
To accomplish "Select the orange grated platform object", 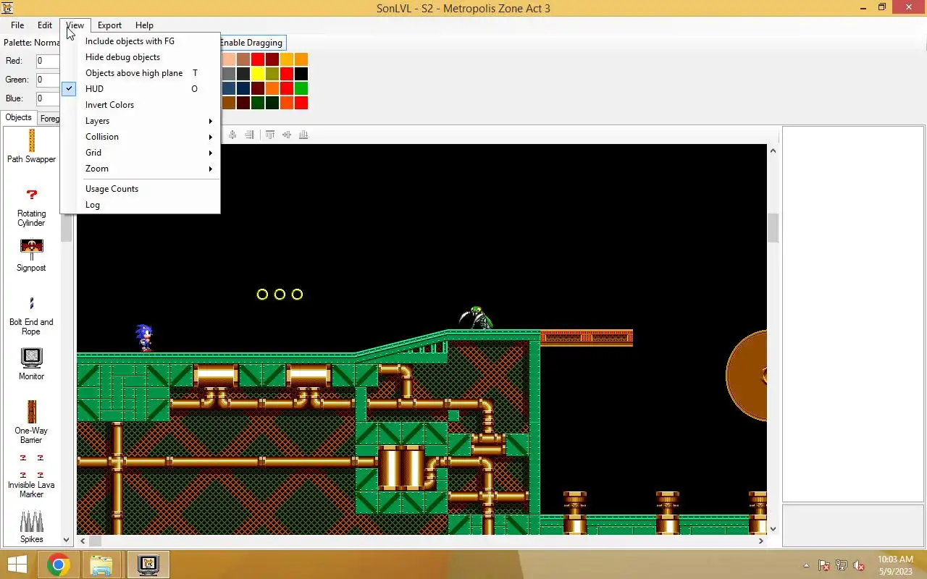I will [587, 337].
